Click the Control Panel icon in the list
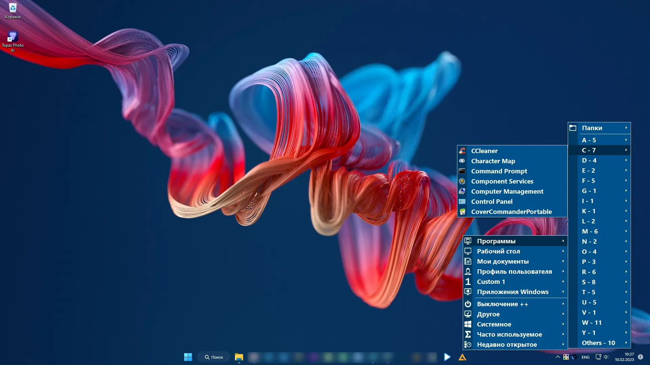Viewport: 650px width, 365px height. pos(462,202)
